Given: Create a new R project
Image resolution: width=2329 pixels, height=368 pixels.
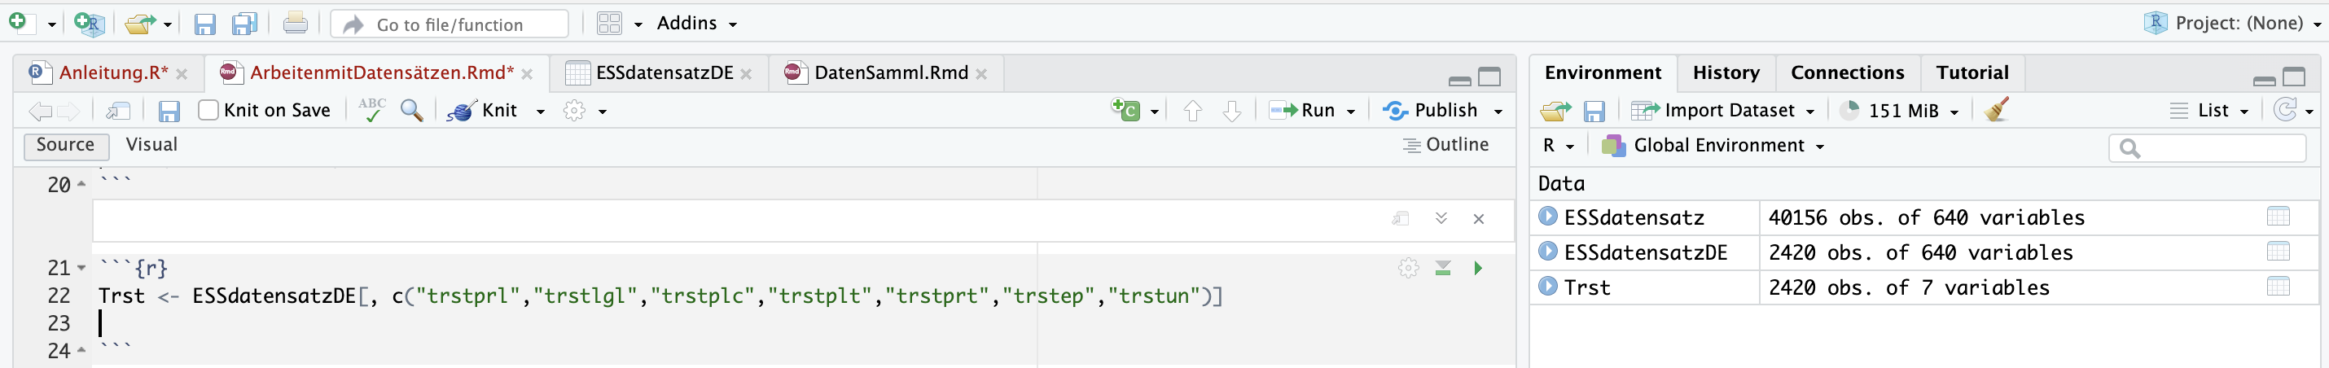Looking at the screenshot, I should (90, 24).
